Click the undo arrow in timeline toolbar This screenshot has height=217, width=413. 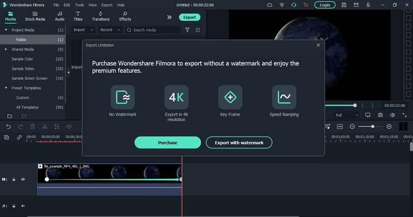(8, 127)
